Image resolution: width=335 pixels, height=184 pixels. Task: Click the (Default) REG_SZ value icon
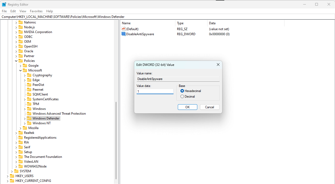123,29
